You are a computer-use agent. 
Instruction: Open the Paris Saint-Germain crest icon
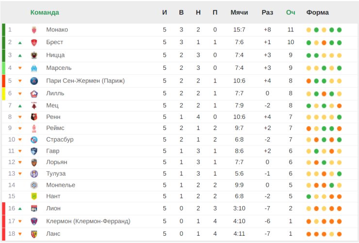click(34, 81)
